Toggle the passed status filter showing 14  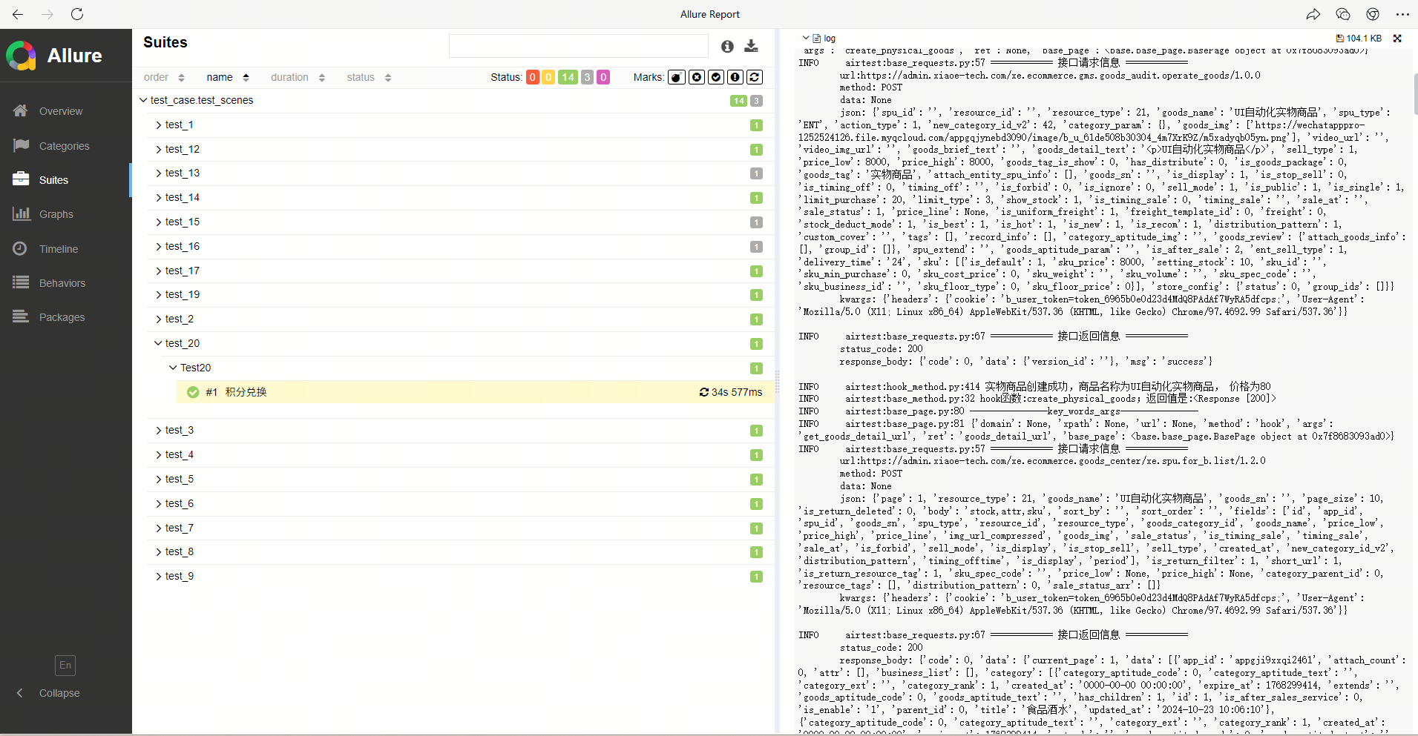coord(568,77)
